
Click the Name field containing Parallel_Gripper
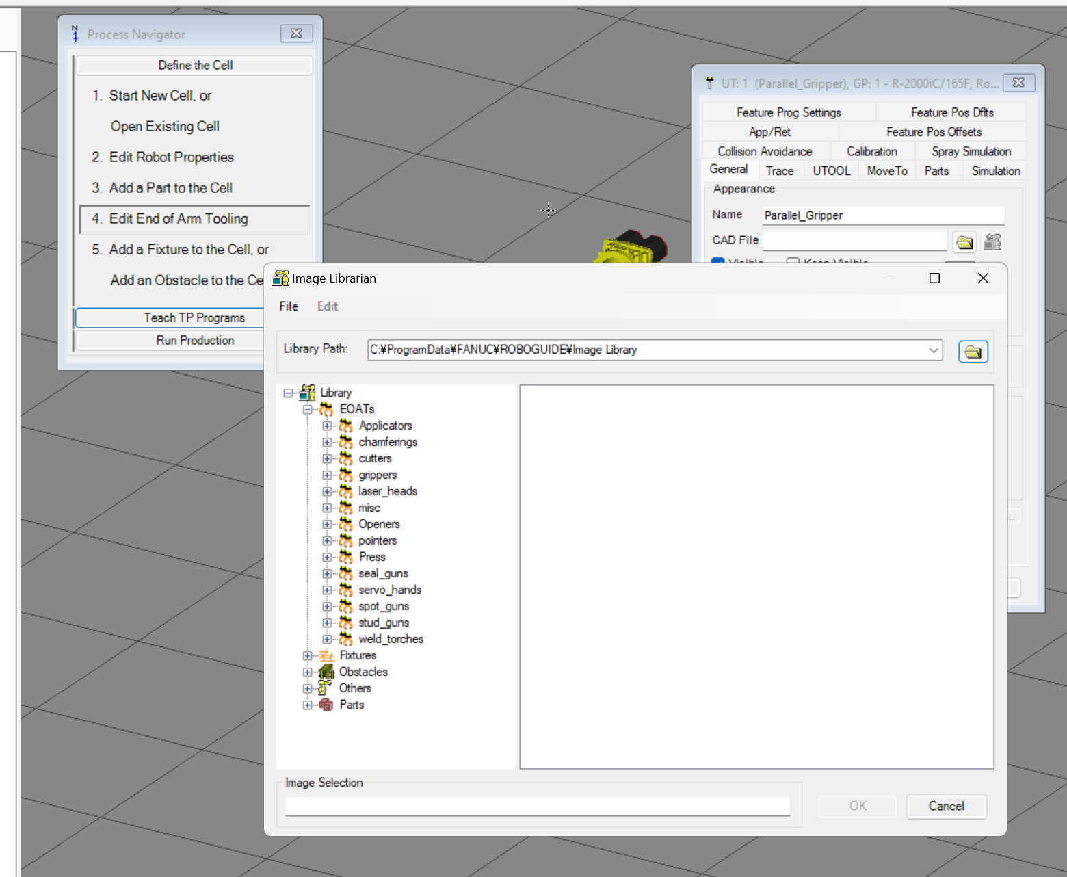883,215
